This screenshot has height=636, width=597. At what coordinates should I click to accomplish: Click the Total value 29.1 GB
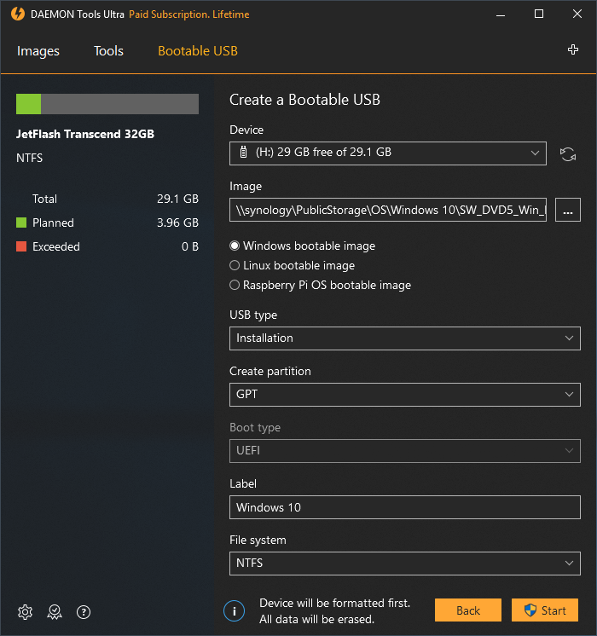tap(177, 199)
